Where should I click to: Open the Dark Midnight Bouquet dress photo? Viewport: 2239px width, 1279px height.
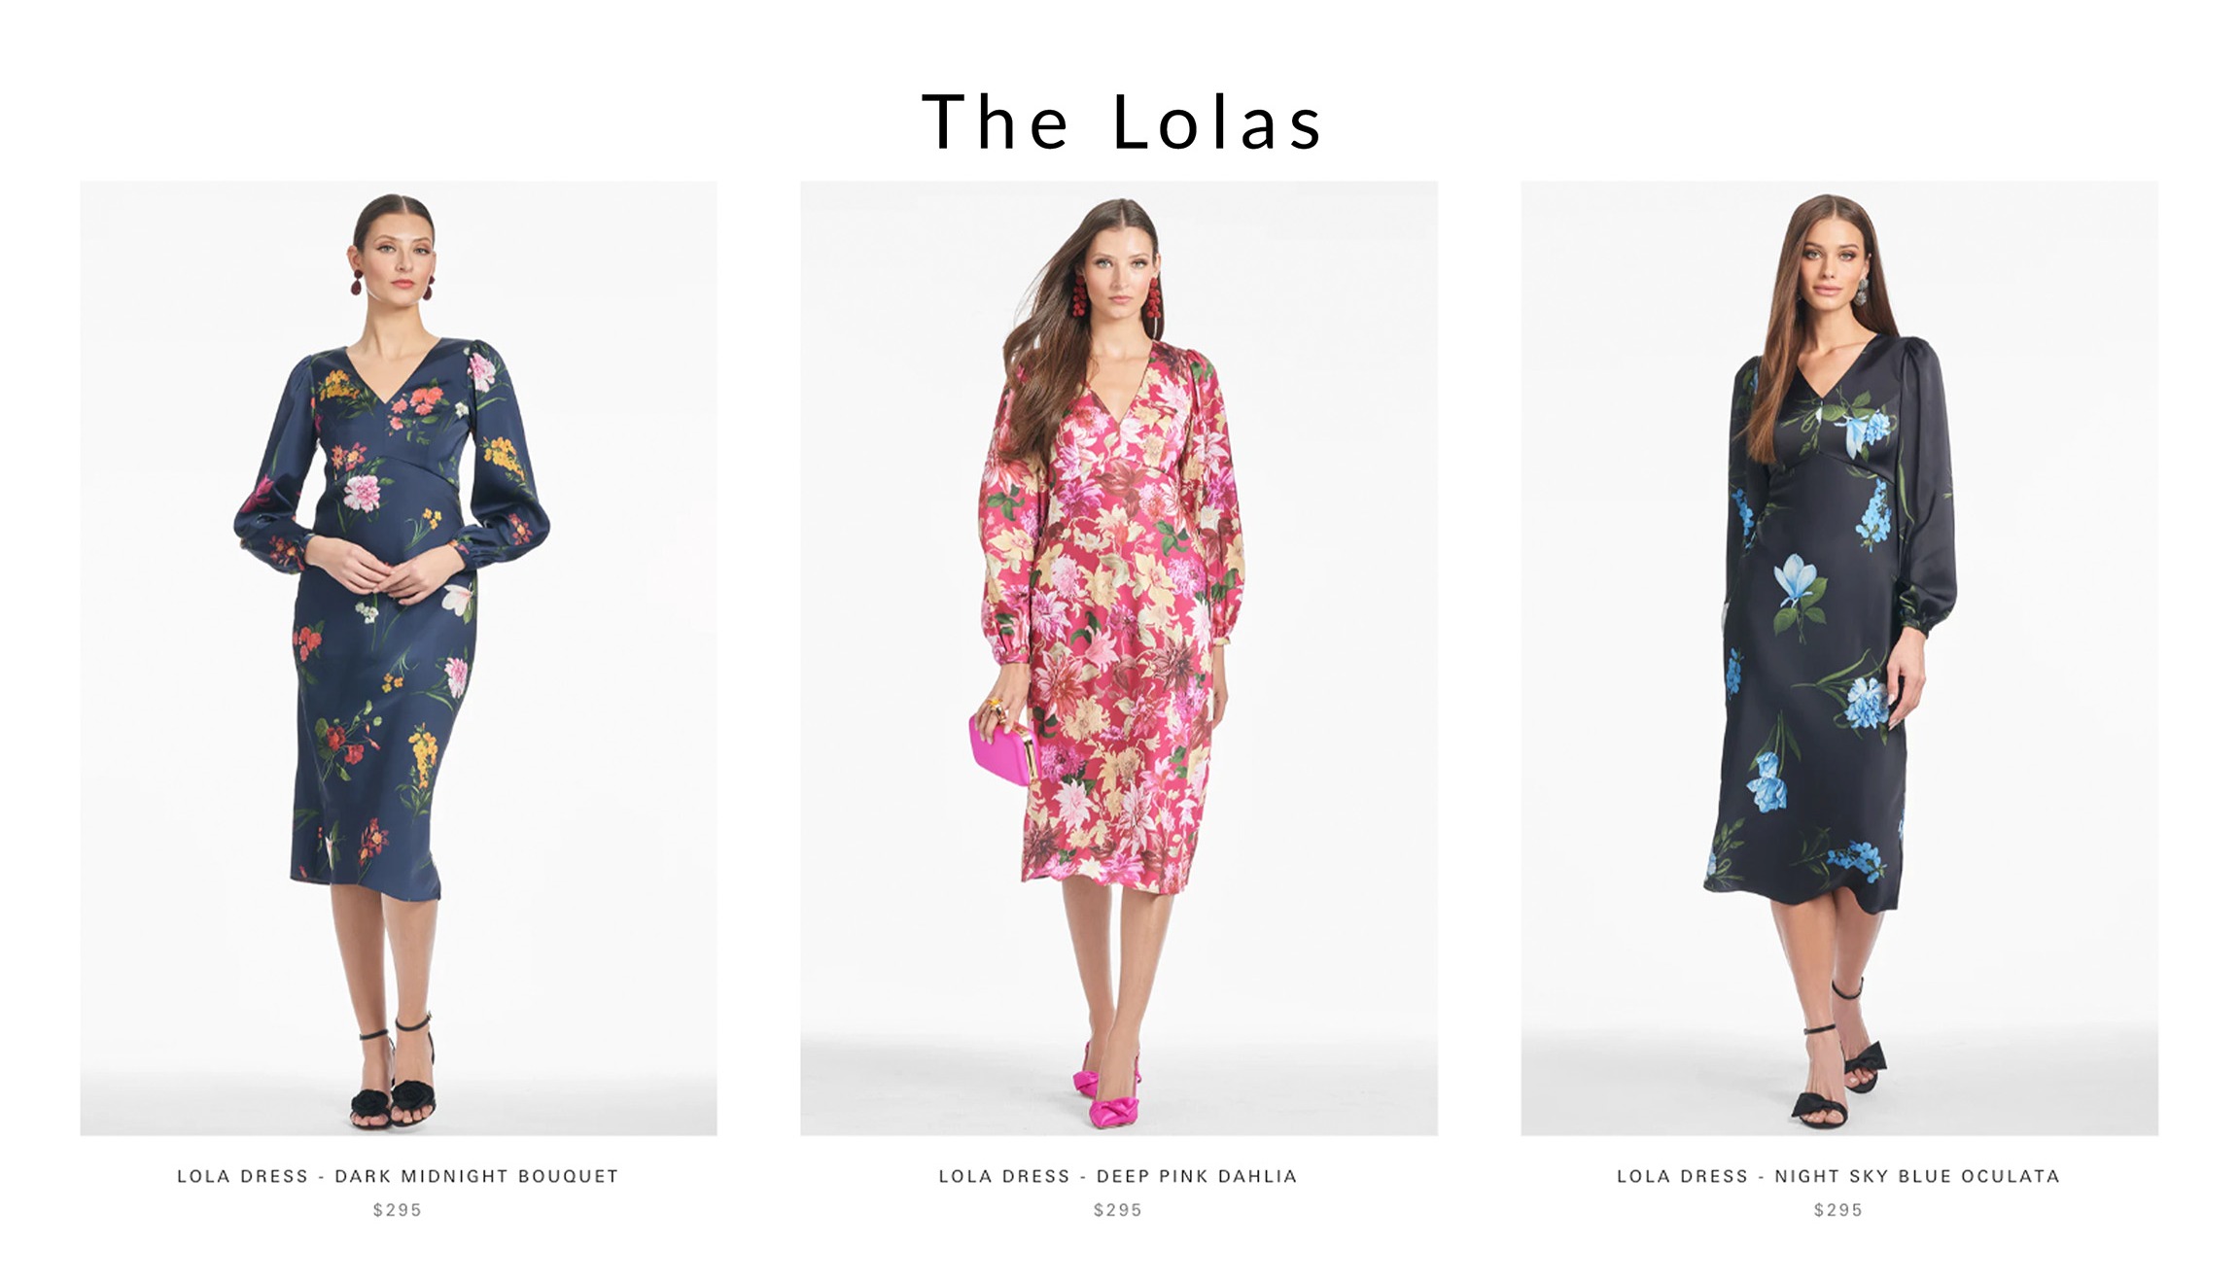pos(399,658)
